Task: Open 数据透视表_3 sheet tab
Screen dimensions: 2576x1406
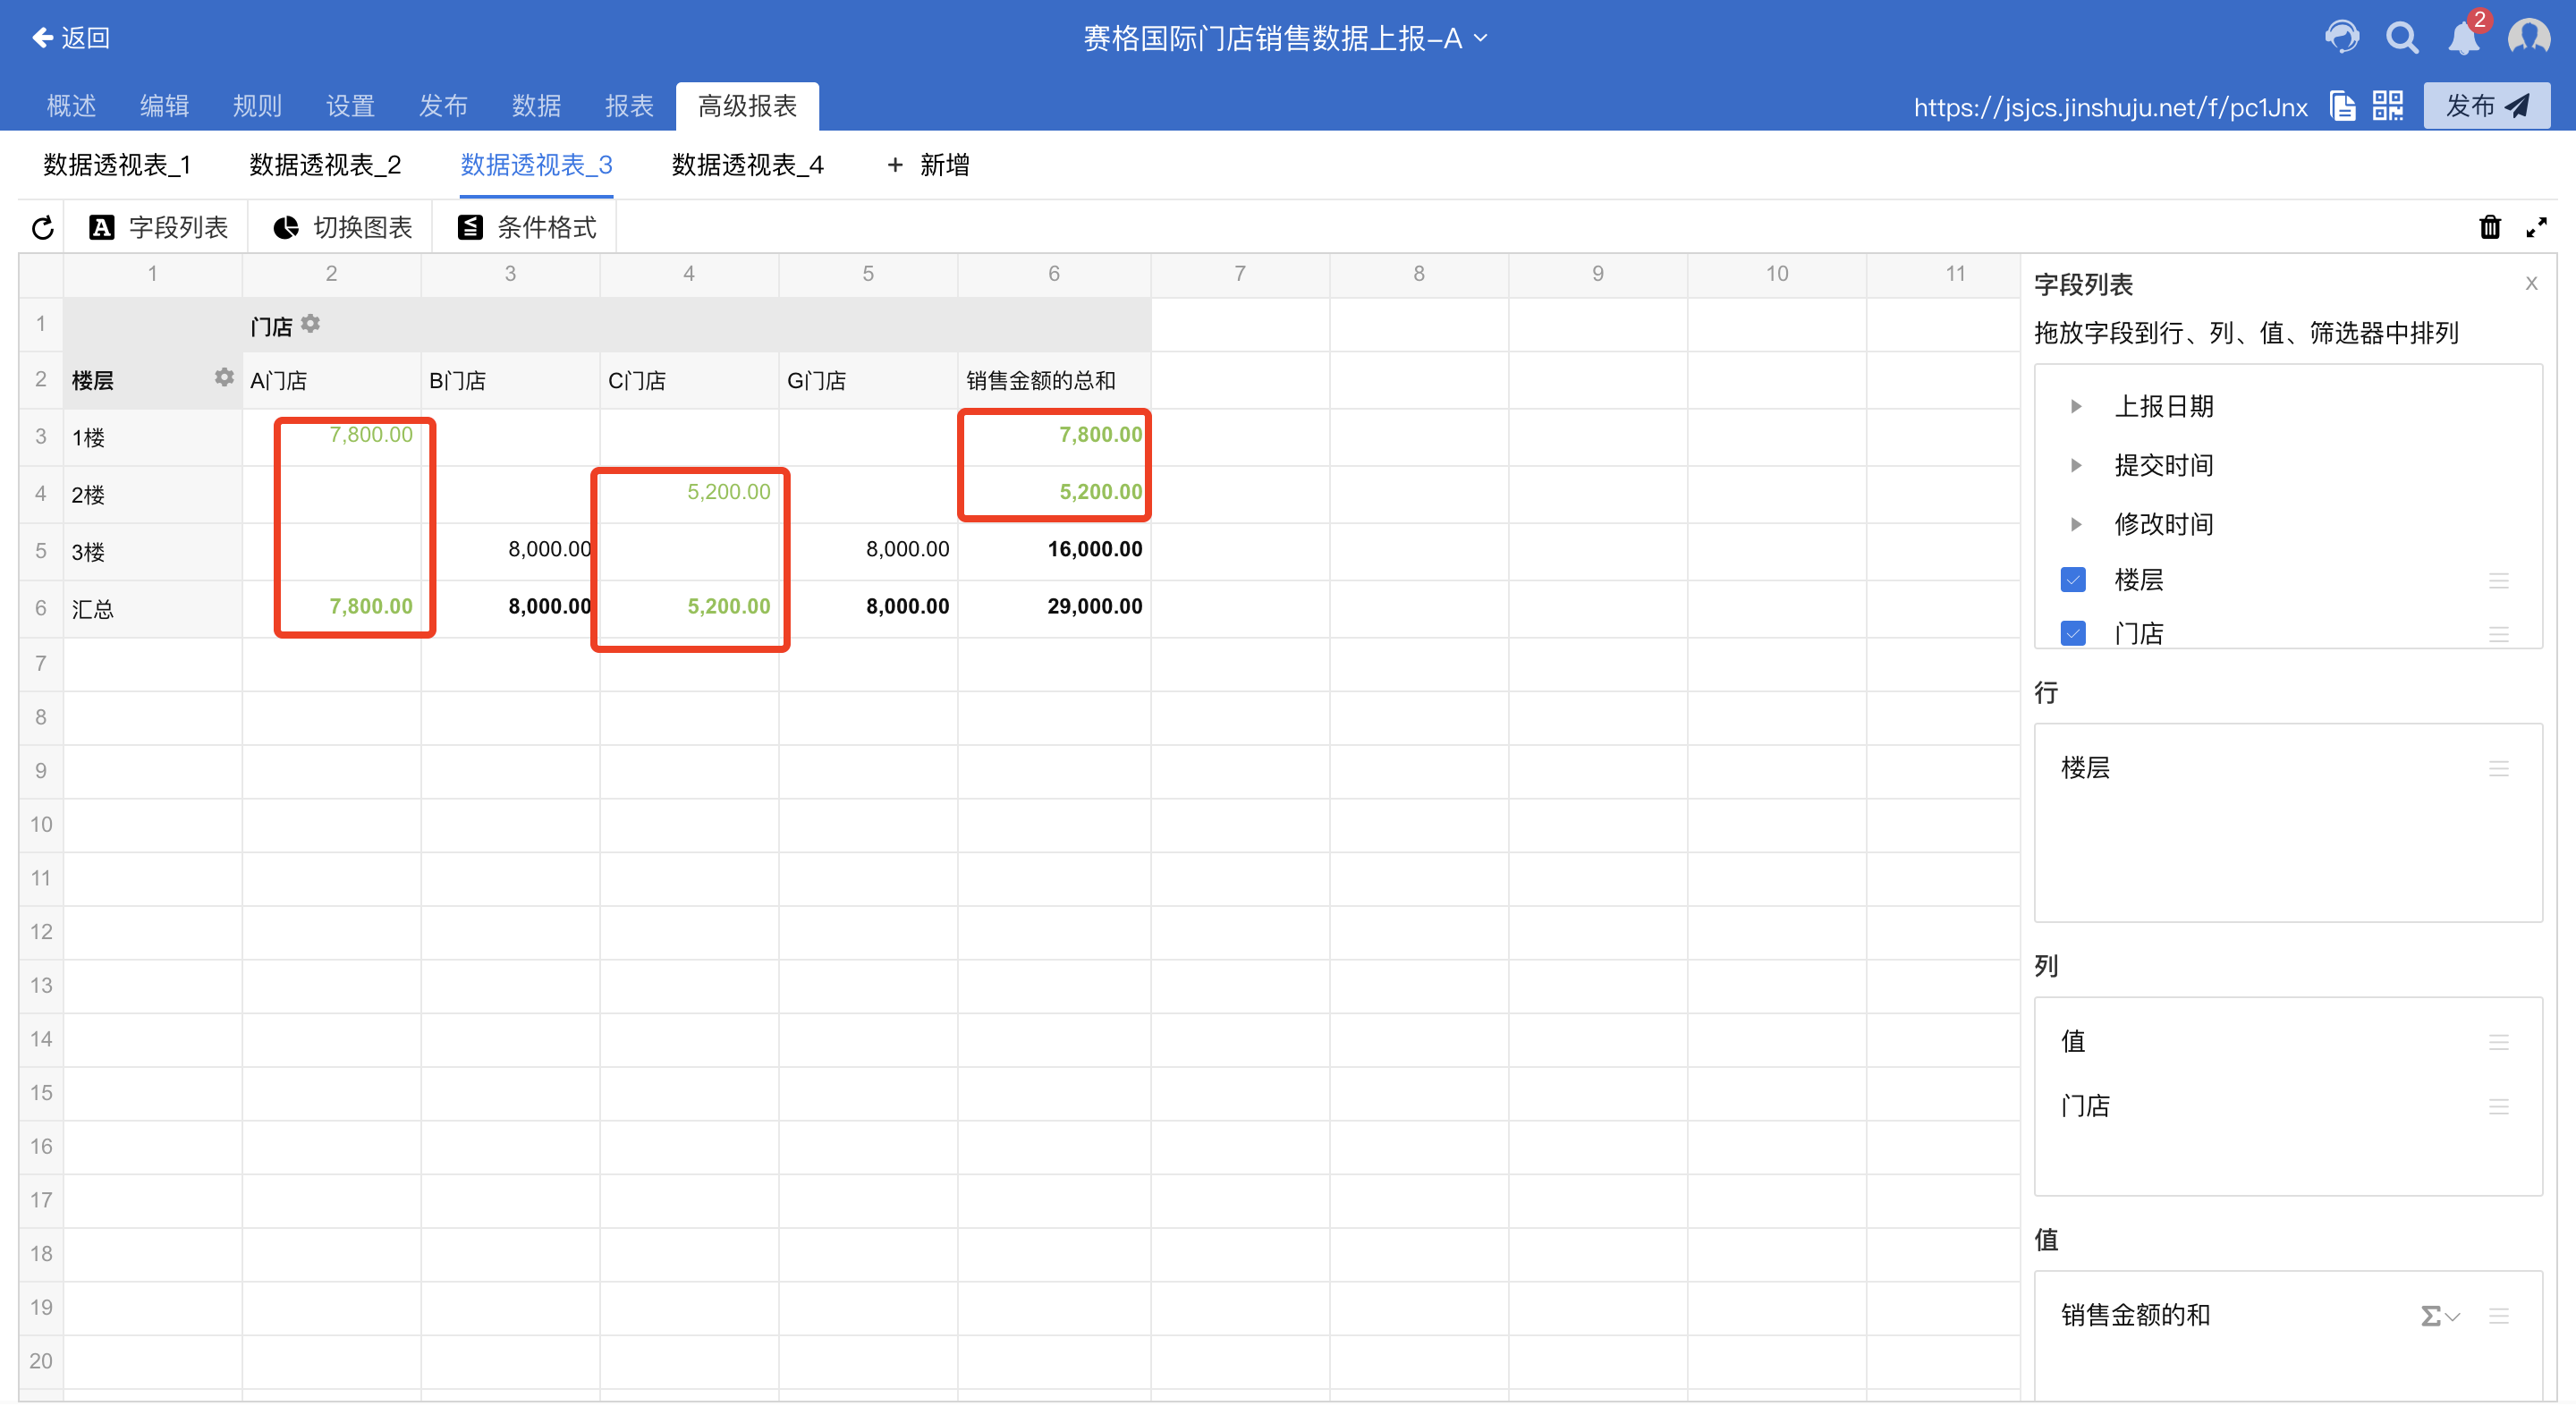Action: pyautogui.click(x=536, y=165)
